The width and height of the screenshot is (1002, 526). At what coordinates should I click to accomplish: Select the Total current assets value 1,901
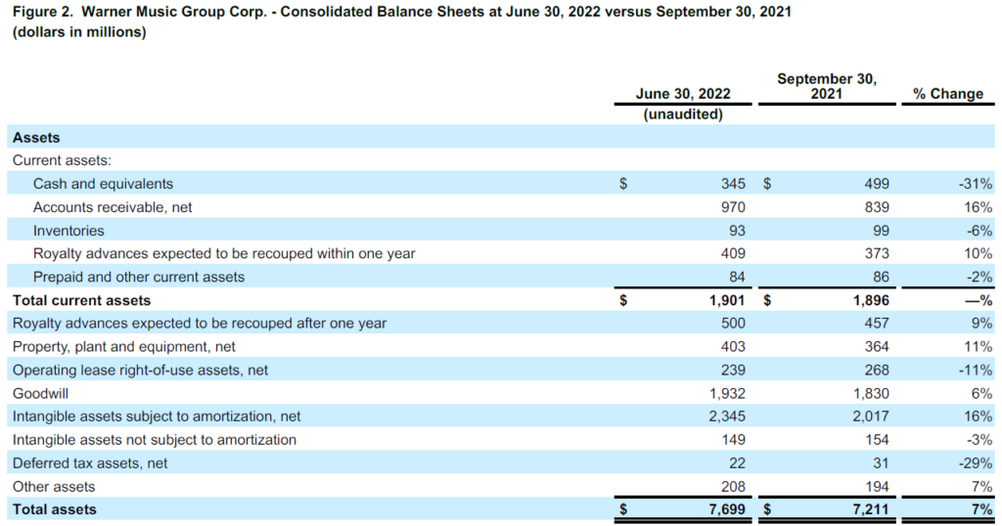[727, 300]
